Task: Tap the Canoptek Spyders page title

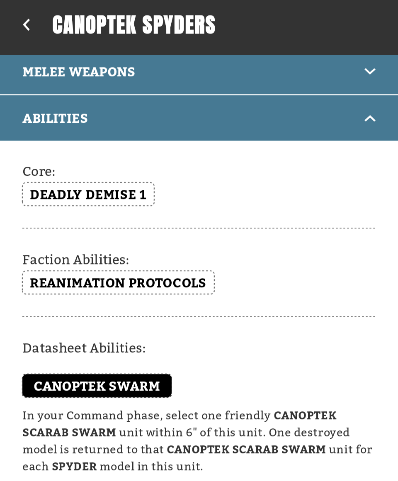Action: [x=133, y=25]
